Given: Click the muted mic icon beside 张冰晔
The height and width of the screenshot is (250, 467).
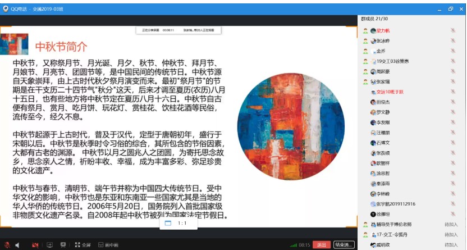Looking at the screenshot, I should (453, 41).
